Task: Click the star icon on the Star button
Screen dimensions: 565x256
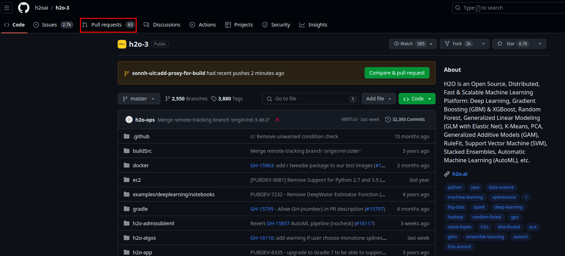Action: (x=500, y=43)
